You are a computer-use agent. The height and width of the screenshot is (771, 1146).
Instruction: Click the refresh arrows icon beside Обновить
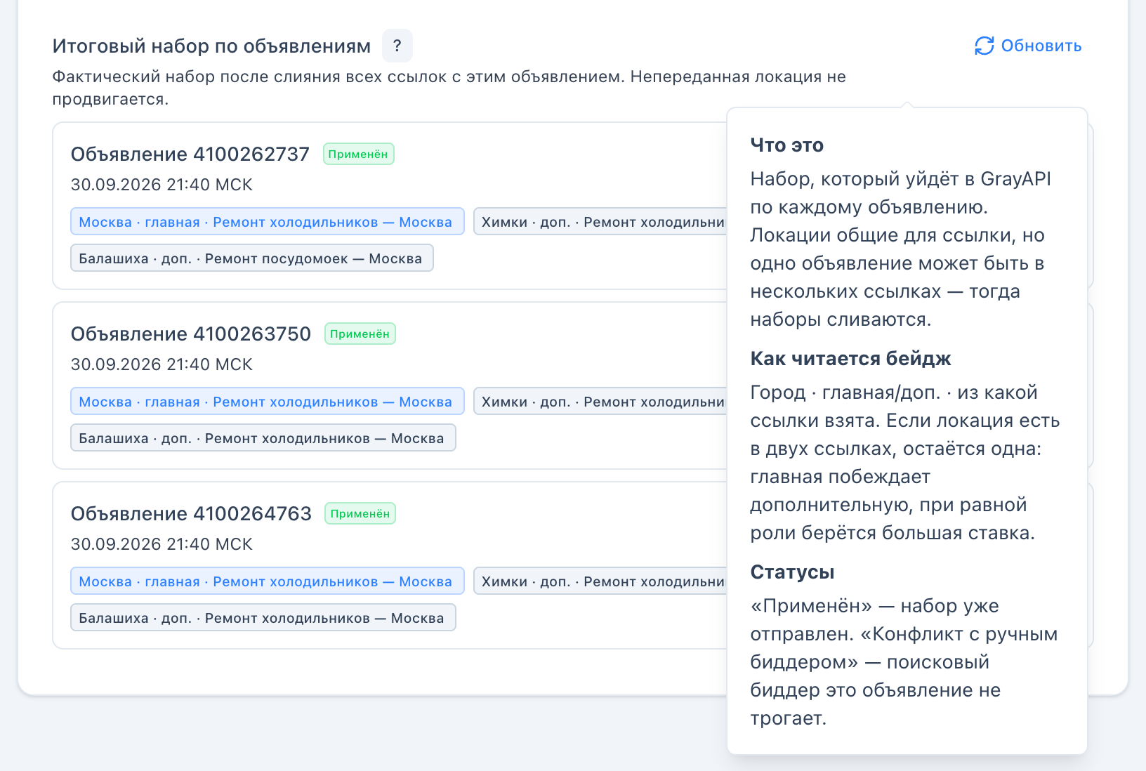tap(984, 46)
